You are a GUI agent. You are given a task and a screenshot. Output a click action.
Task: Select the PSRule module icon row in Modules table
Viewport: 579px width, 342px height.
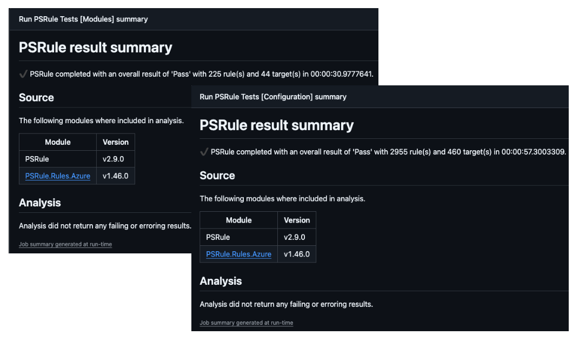pyautogui.click(x=37, y=159)
